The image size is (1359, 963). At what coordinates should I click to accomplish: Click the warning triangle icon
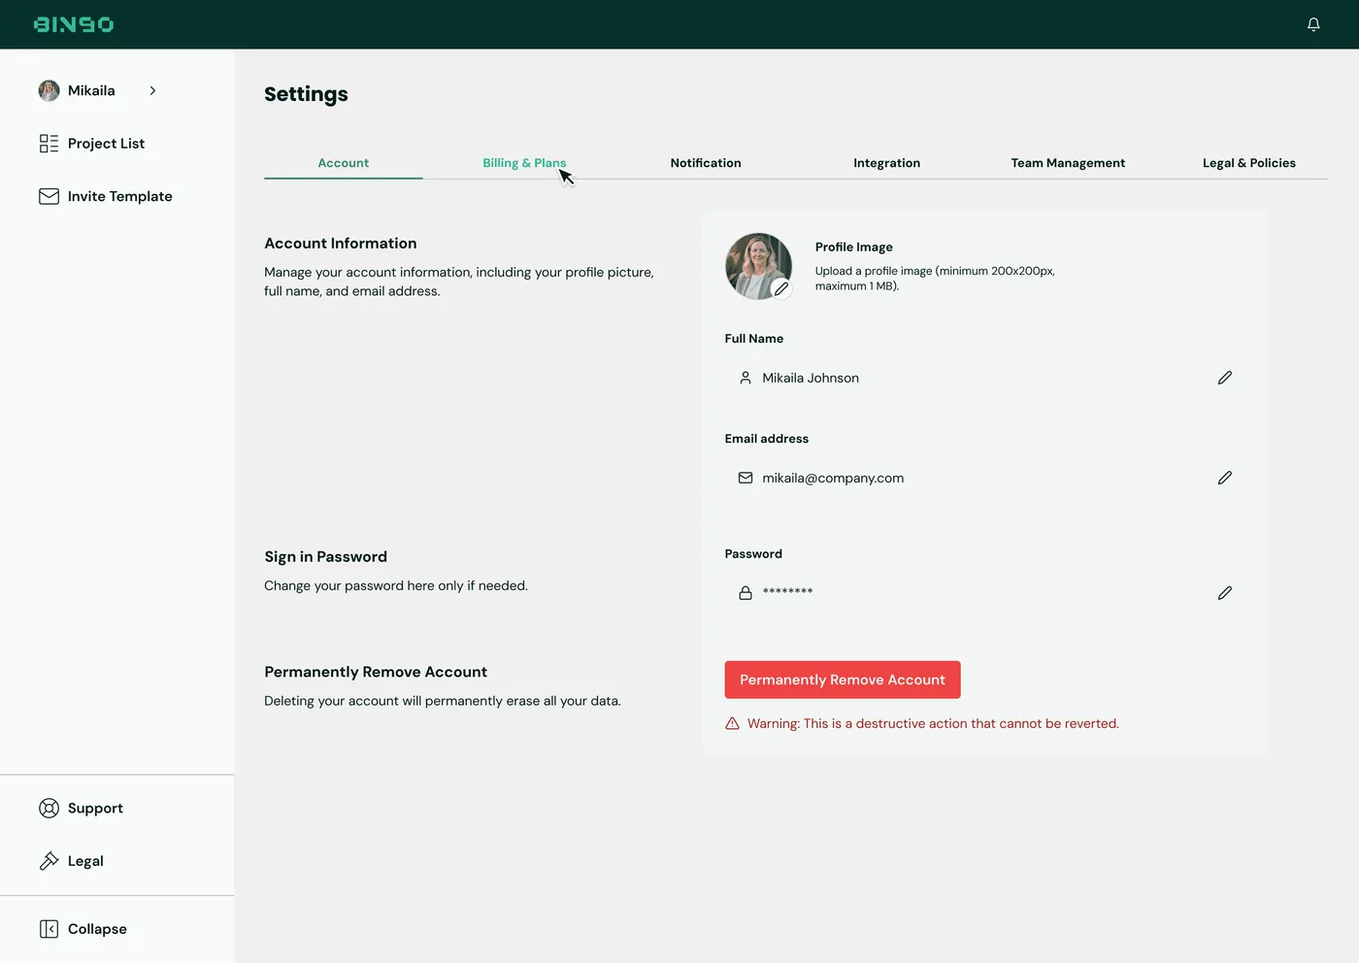coord(733,723)
